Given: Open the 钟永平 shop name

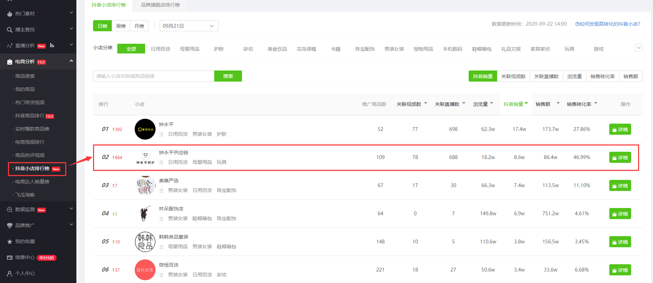Looking at the screenshot, I should tap(166, 124).
